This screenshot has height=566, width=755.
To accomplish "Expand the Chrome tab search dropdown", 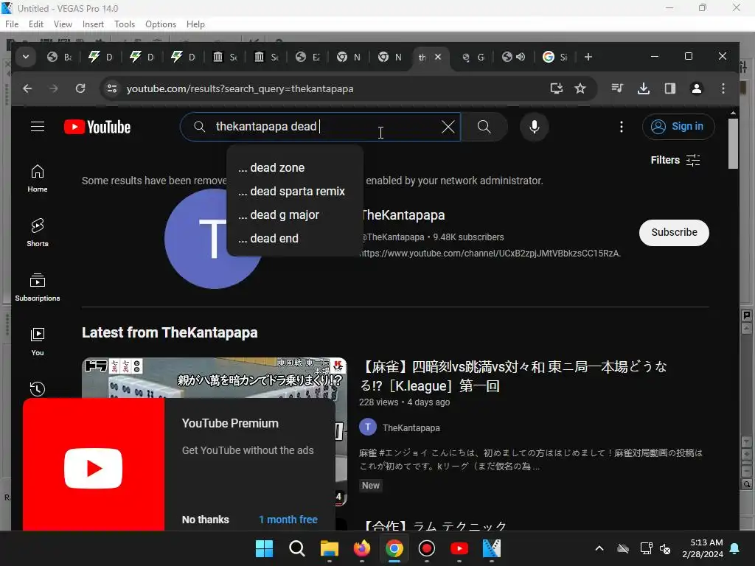I will (x=26, y=57).
